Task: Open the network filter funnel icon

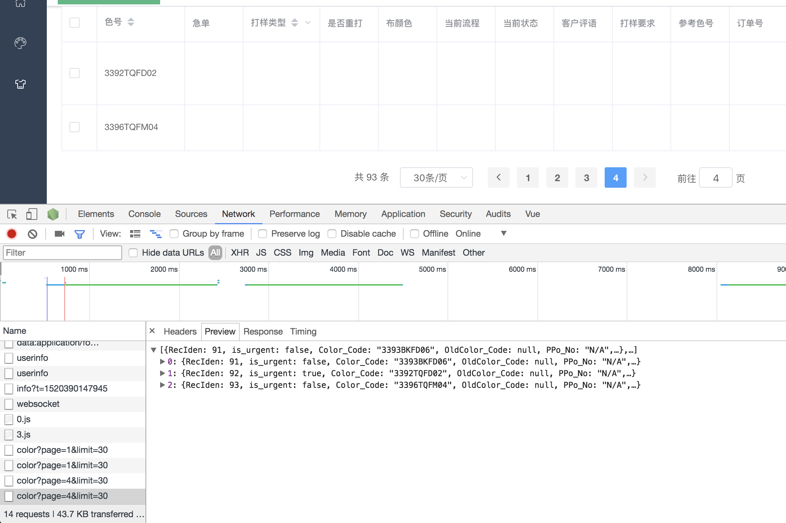Action: point(80,234)
